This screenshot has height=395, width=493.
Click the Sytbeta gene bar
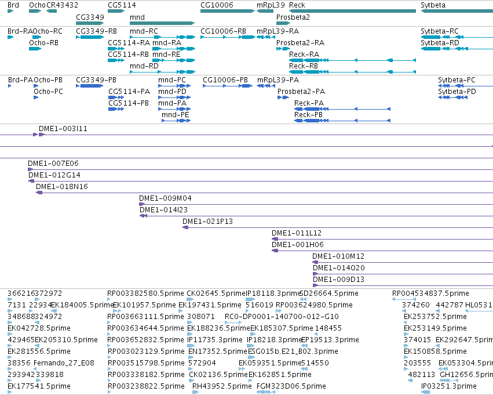click(x=457, y=11)
